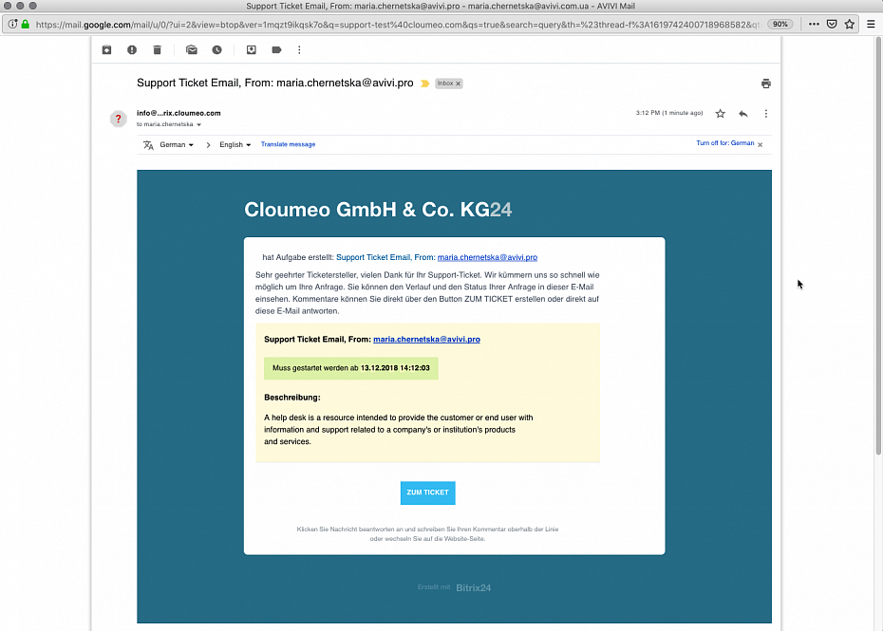Click the Beschreibung: label

[x=292, y=398]
